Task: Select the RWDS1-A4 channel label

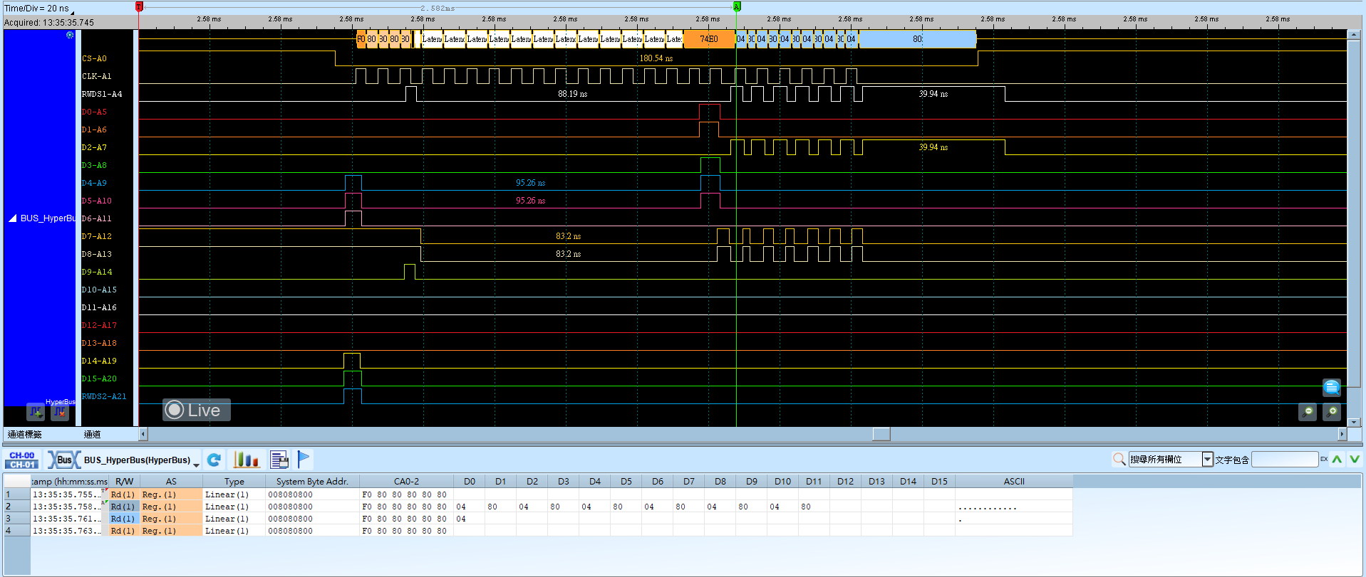Action: coord(102,94)
